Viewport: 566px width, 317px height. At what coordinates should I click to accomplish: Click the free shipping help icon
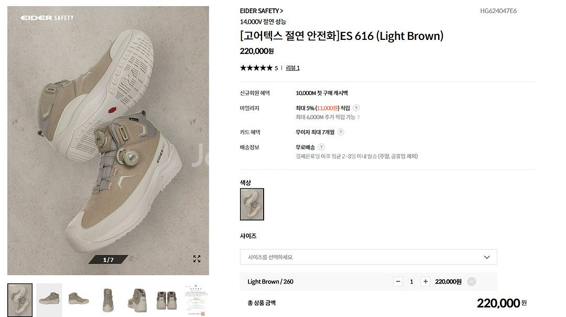(321, 147)
